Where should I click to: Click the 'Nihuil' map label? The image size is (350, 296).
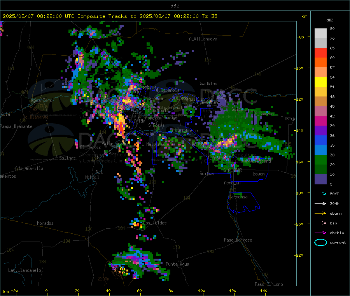92,177
